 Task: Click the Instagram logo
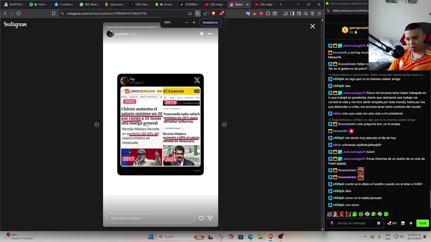[15, 24]
